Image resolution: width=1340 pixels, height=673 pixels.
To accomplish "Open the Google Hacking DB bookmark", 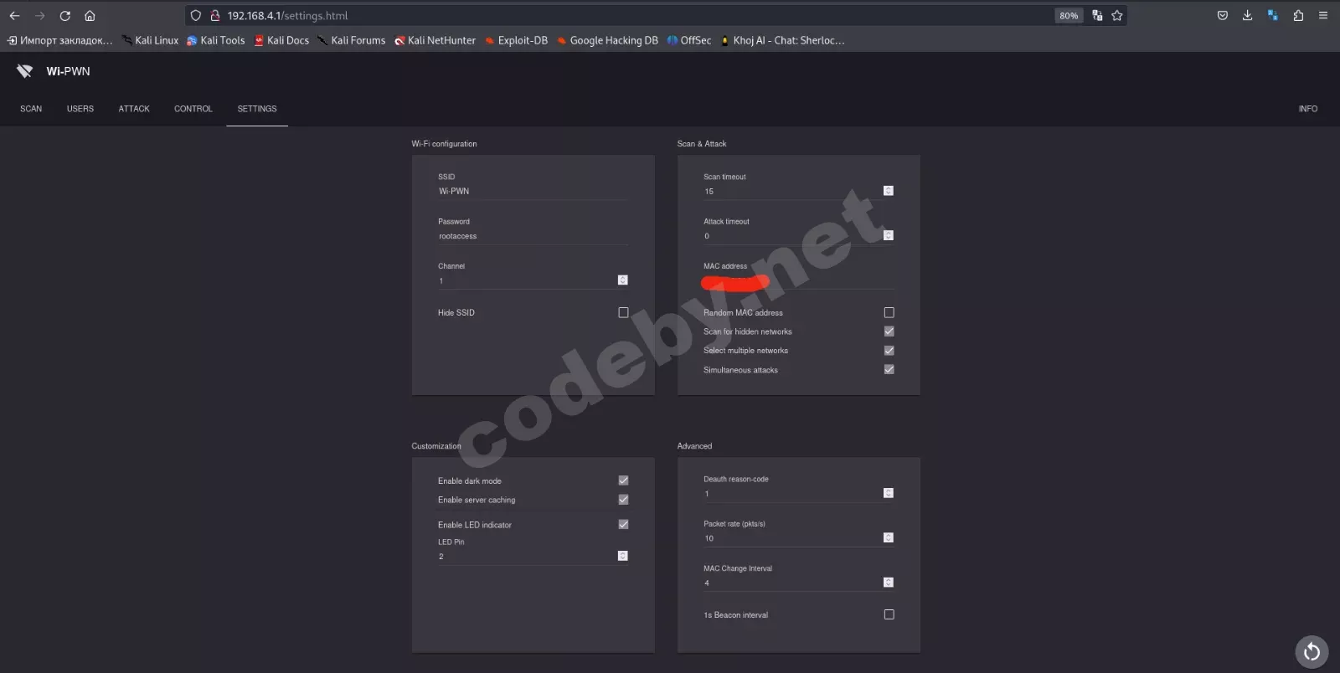I will 607,40.
